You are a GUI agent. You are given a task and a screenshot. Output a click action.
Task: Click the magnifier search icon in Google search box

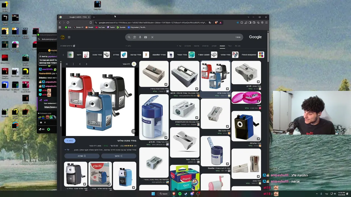click(129, 37)
